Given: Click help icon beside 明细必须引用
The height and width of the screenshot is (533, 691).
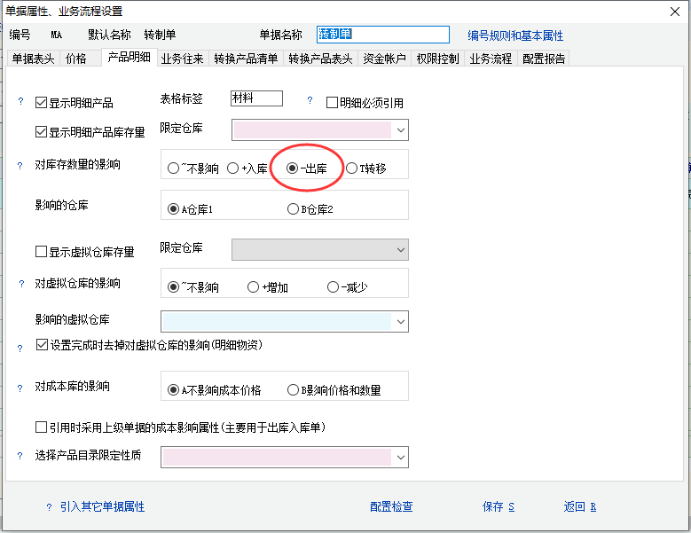Looking at the screenshot, I should click(x=310, y=102).
